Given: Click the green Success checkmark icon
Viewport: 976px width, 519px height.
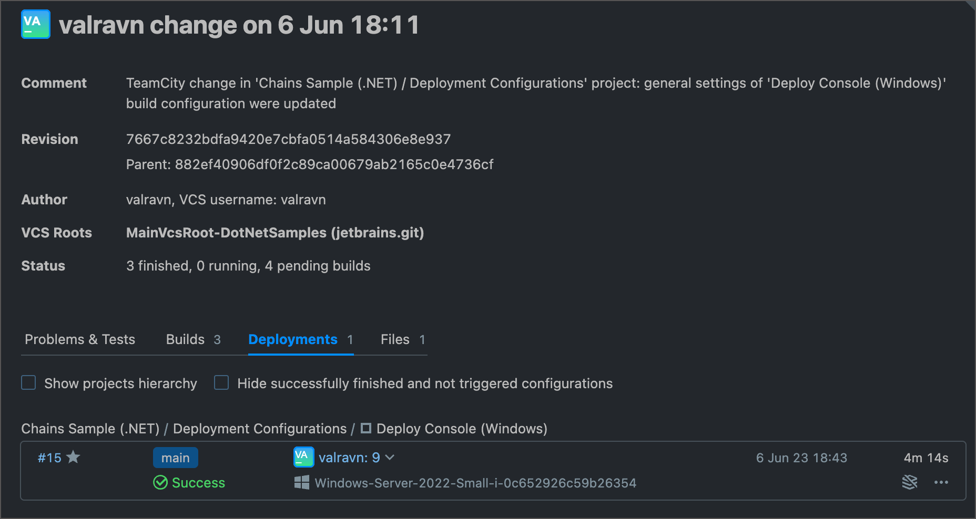Looking at the screenshot, I should click(161, 483).
